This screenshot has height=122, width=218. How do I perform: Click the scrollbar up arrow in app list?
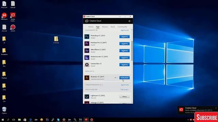point(132,30)
